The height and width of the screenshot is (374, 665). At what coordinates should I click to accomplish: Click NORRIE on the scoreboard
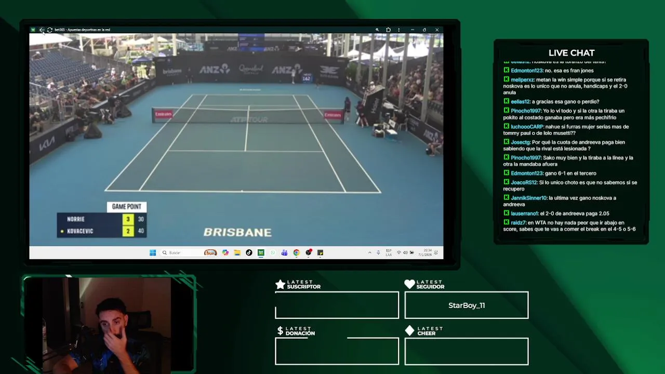pyautogui.click(x=76, y=219)
